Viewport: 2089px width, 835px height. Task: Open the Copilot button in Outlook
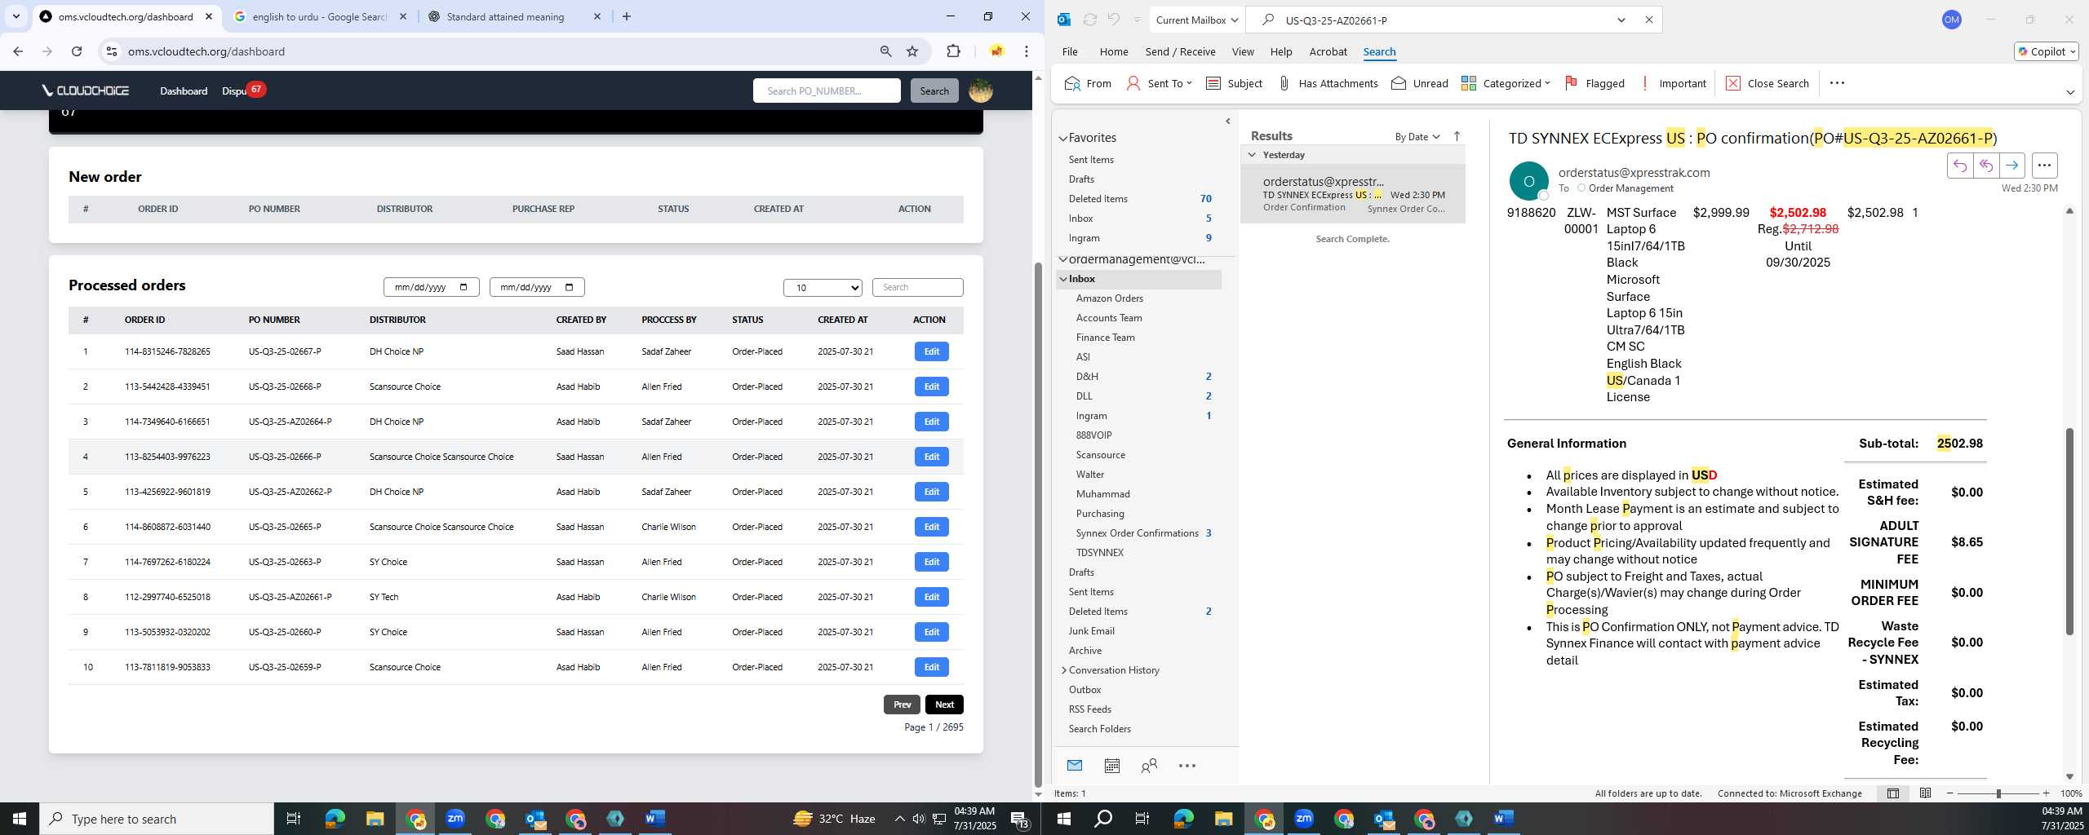click(x=2046, y=51)
